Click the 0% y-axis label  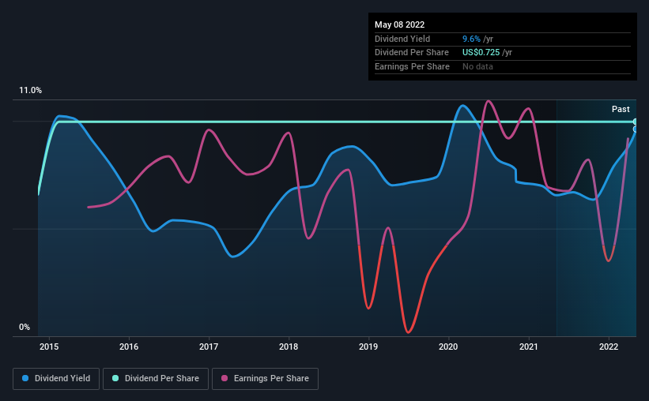tap(25, 327)
